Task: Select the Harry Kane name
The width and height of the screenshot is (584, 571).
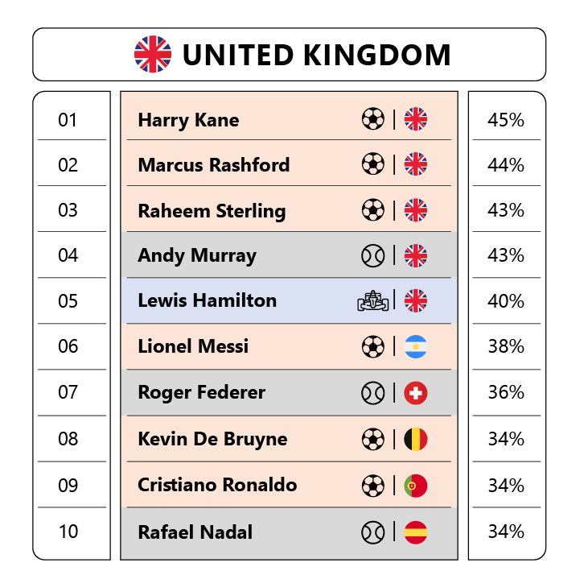Action: 188,121
